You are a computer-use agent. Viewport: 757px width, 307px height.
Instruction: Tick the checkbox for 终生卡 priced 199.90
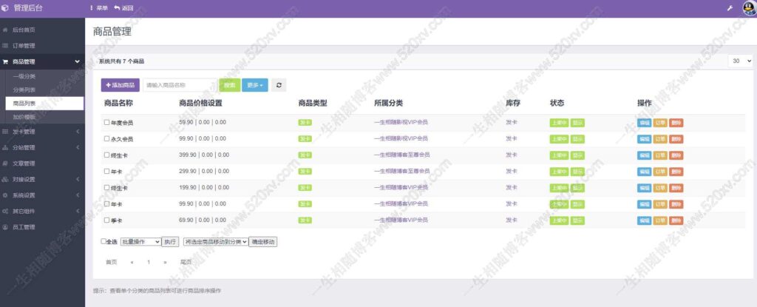coord(106,188)
